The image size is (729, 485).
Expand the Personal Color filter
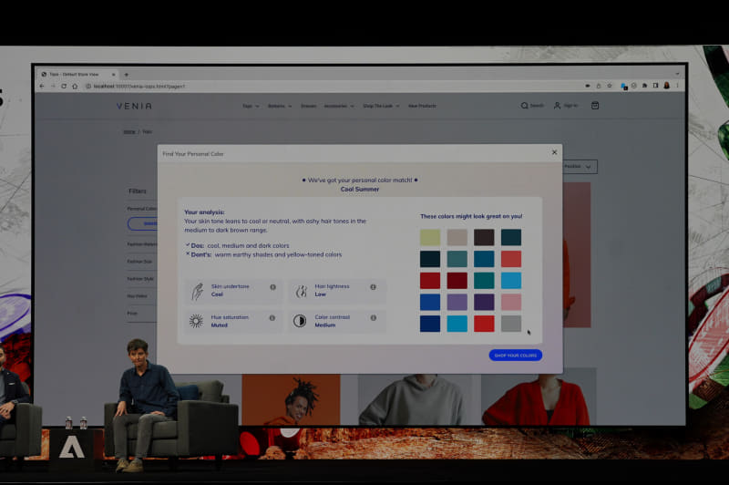tap(142, 209)
